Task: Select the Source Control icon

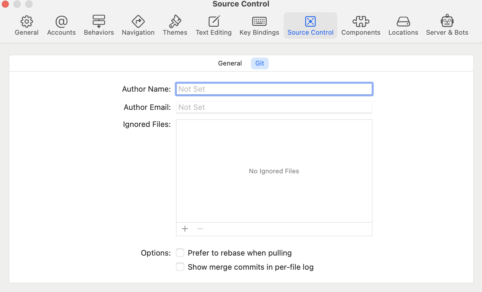Action: click(x=310, y=21)
